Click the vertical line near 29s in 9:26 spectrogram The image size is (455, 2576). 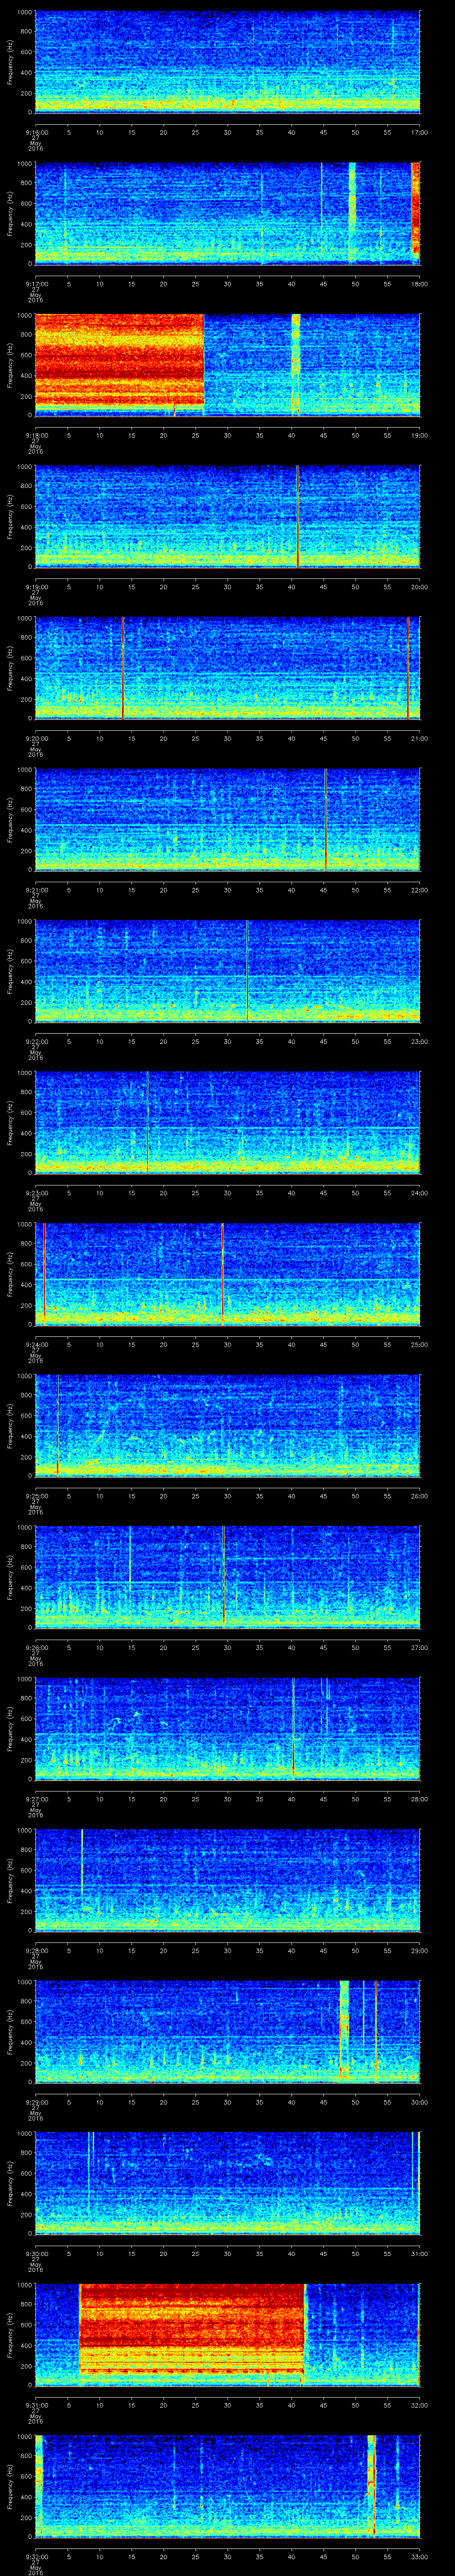[x=224, y=1576]
